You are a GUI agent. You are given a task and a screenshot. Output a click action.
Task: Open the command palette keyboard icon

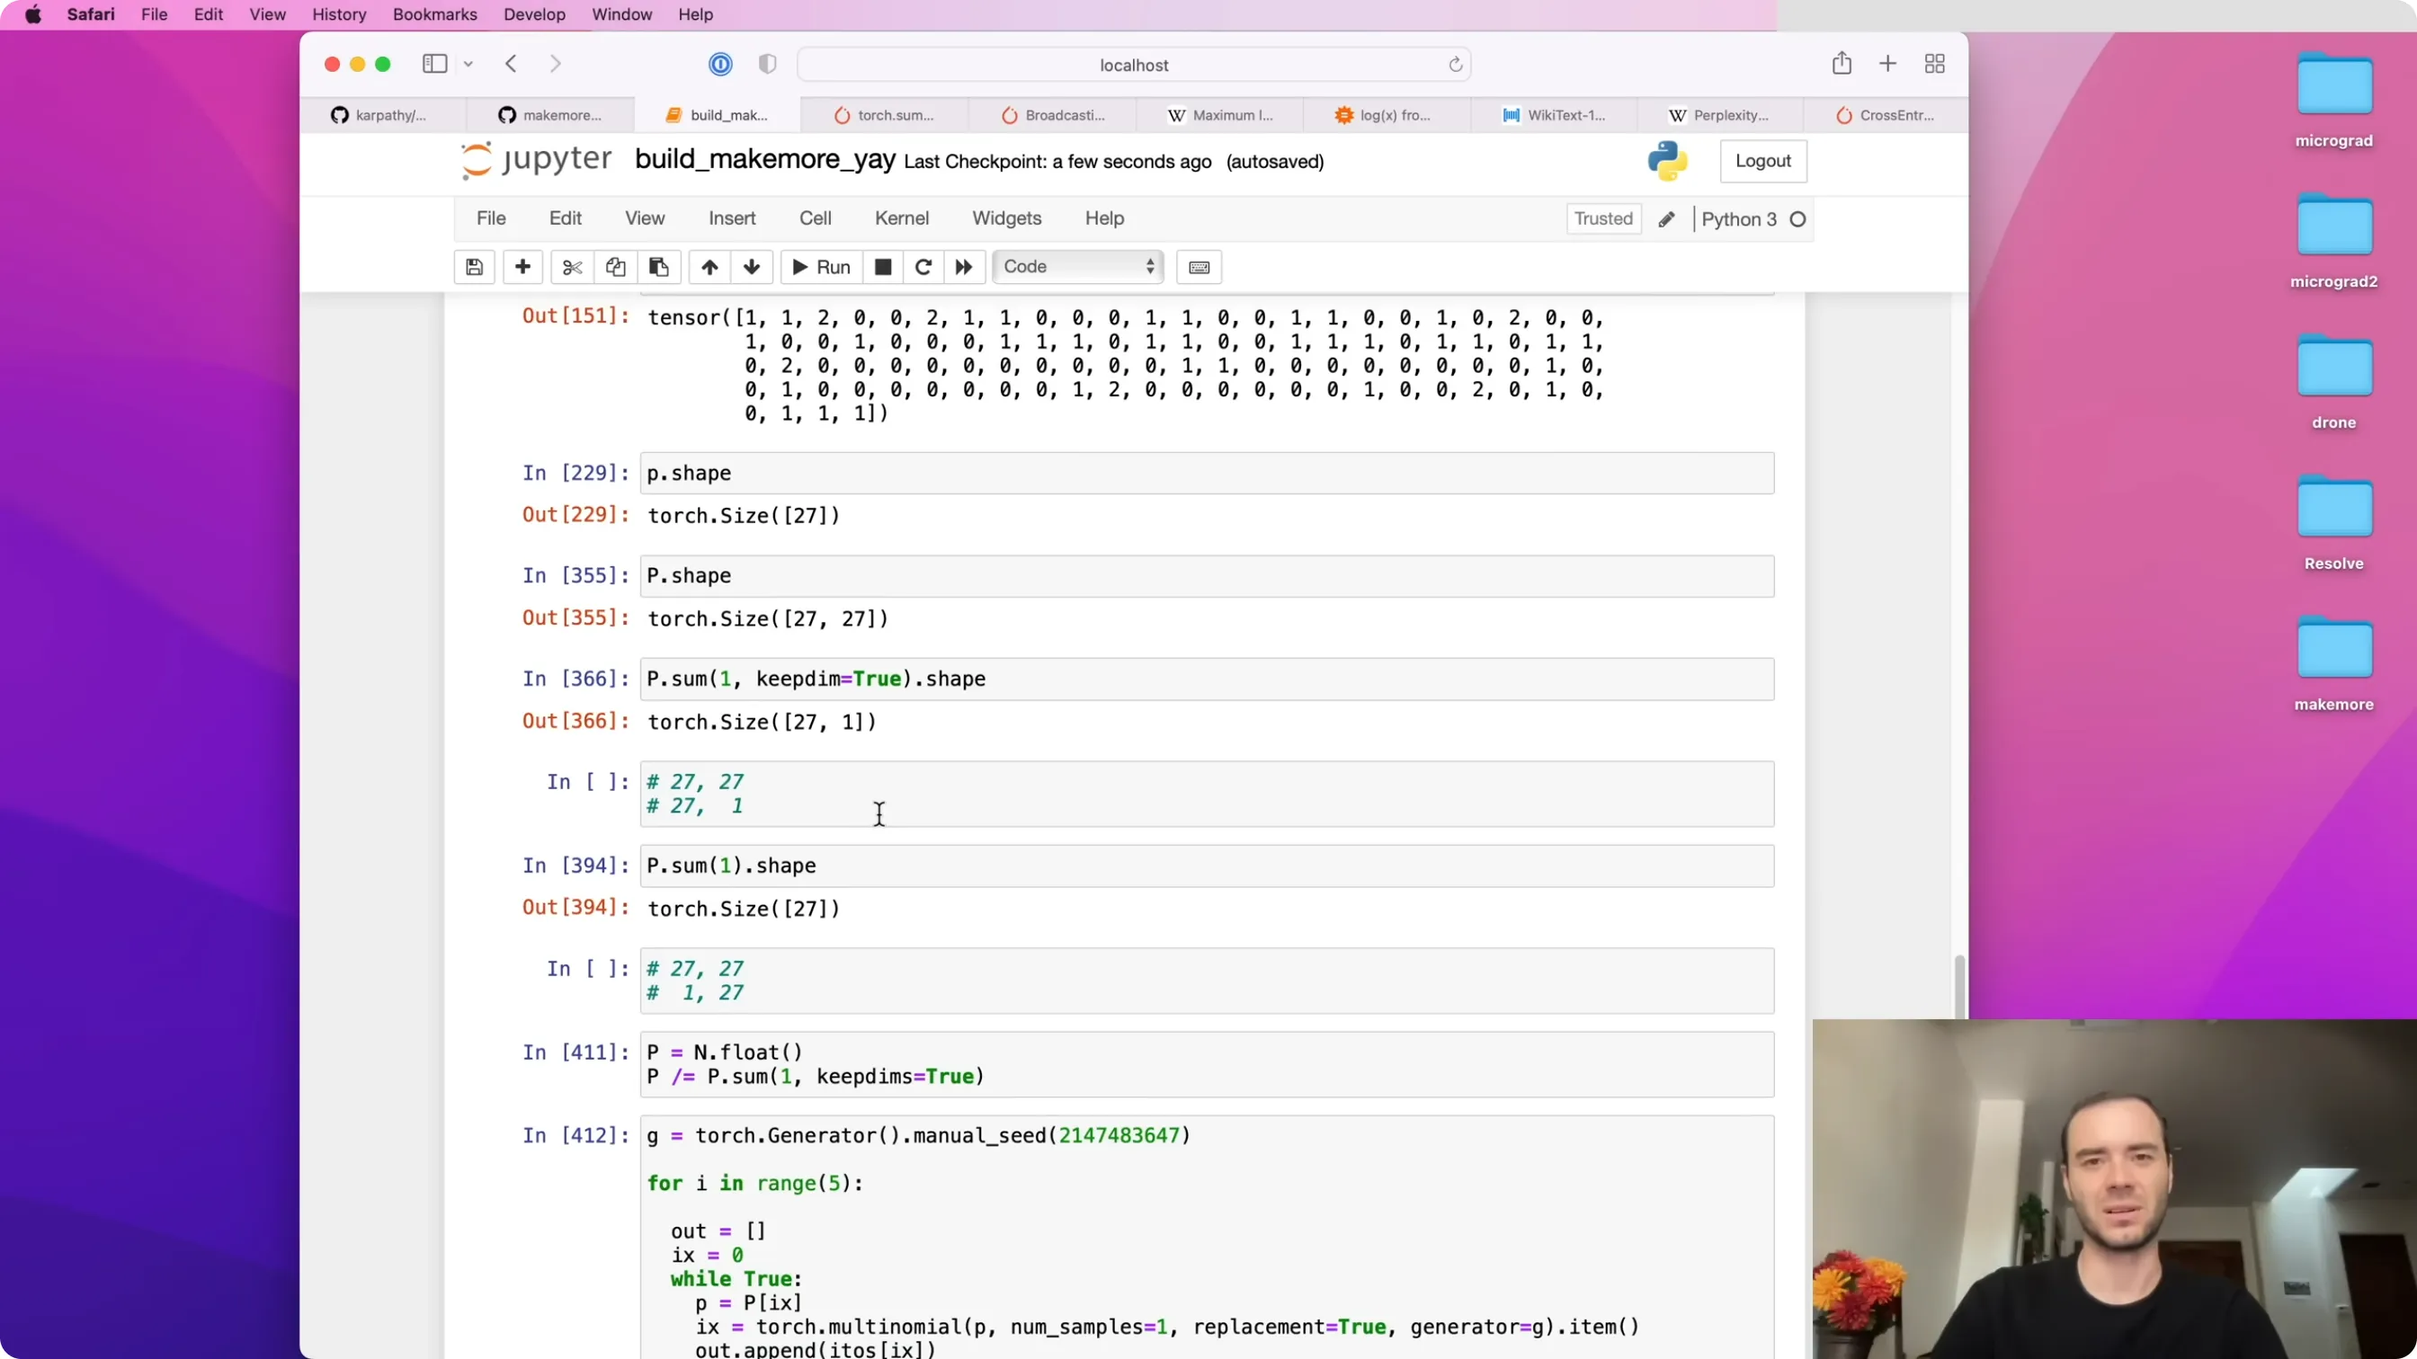pyautogui.click(x=1200, y=267)
